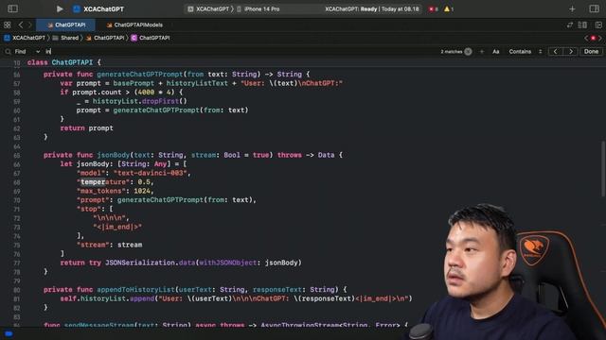Go back in editor history
Viewport: 606px width, 340px height.
(x=21, y=25)
